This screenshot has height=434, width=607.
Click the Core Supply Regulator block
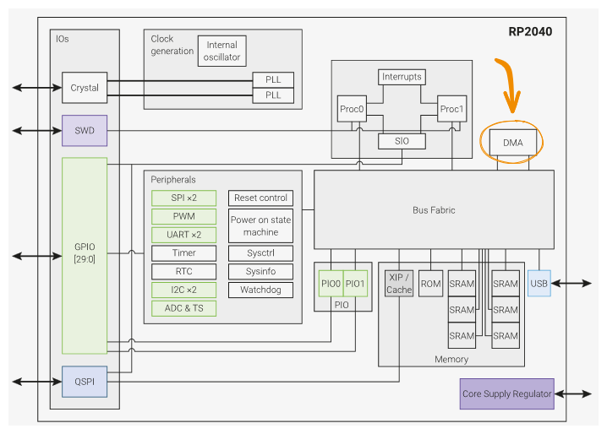(506, 393)
